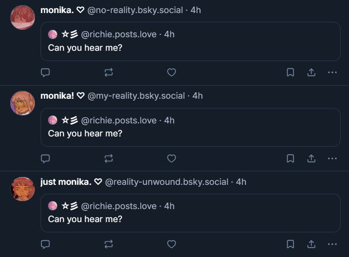Viewport: 349px width, 257px height.
Task: Reply to the monika. post by no-reality
Action: pos(46,73)
